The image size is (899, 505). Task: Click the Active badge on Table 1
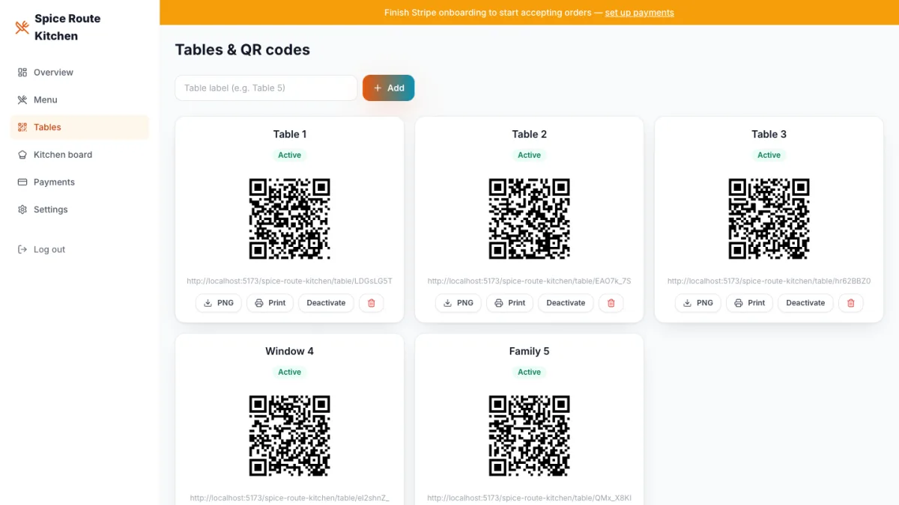point(290,156)
